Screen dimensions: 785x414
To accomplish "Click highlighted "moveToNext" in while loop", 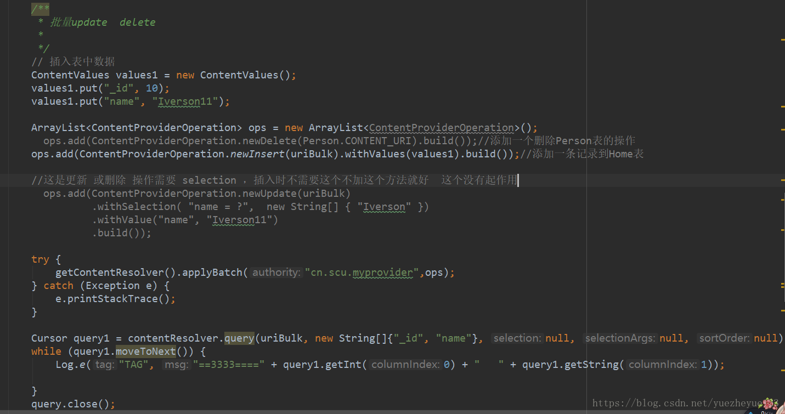I will pos(146,351).
